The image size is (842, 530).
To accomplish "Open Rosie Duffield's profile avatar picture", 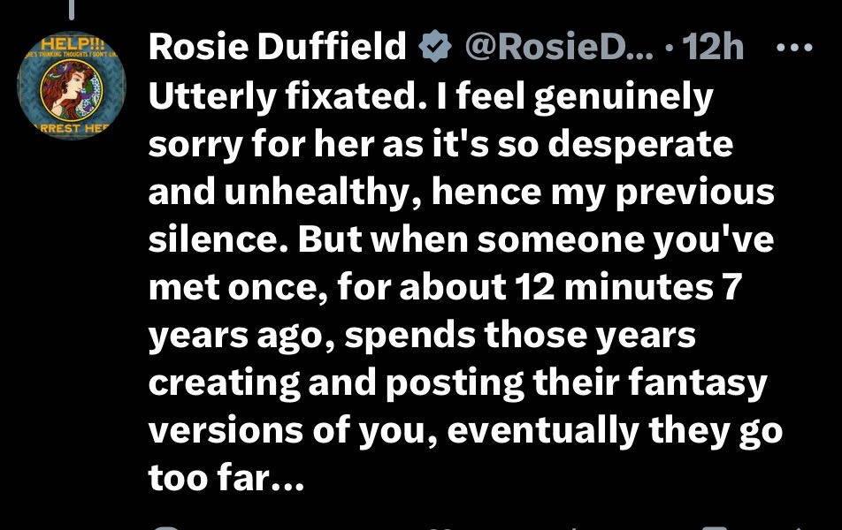I will [72, 87].
